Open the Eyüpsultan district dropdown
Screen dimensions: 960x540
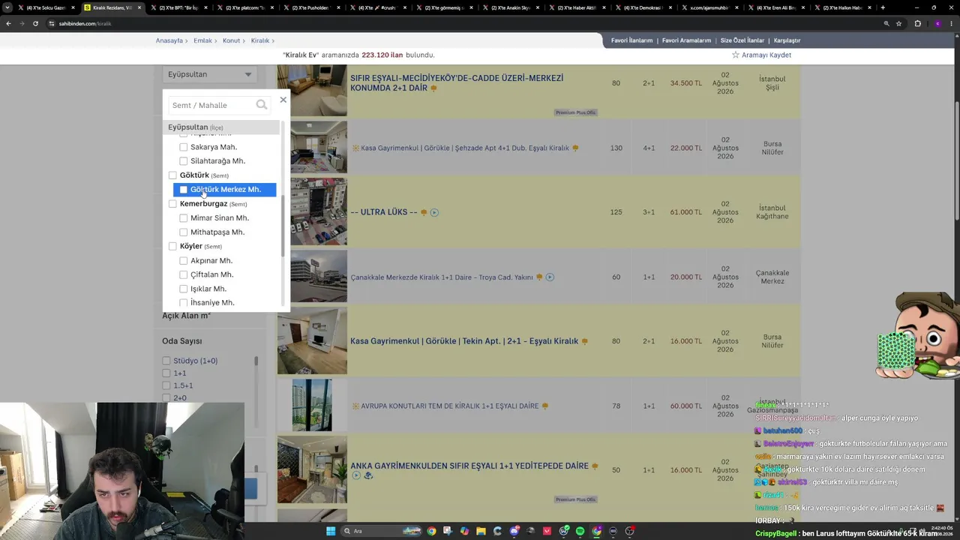click(x=210, y=74)
